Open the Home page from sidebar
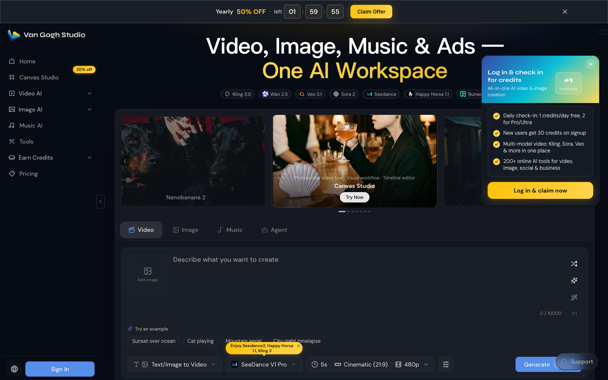608x380 pixels. point(51,61)
